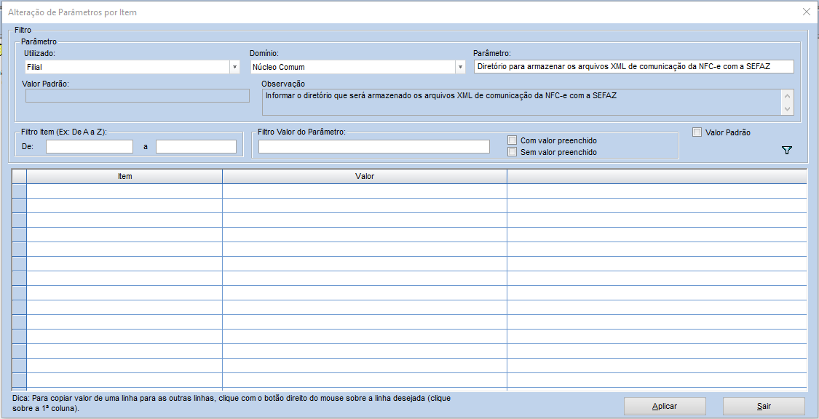
Task: Click the 'Valor' column header
Action: (365, 177)
